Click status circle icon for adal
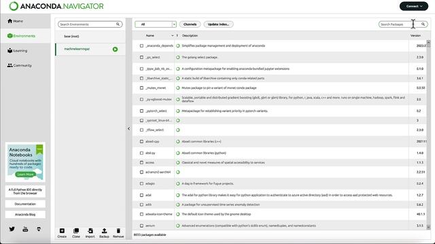 (x=178, y=195)
